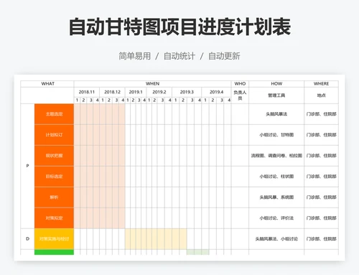Image resolution: width=359 pixels, height=275 pixels.
Task: Select the 2019.4 month header
Action: [216, 92]
